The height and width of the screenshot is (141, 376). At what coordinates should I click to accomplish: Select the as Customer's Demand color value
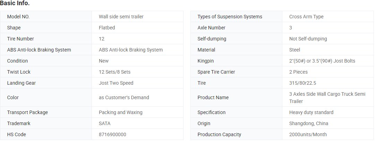click(x=124, y=97)
